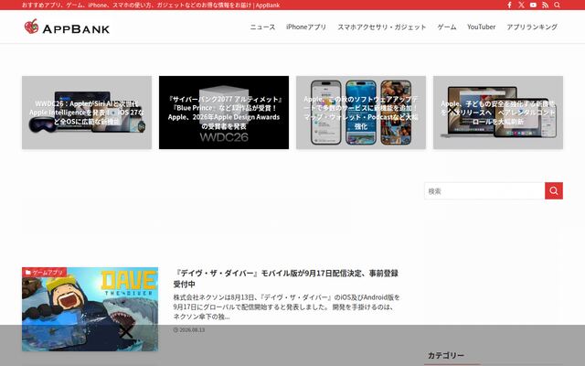Click the site tagline text in red bar
This screenshot has width=585, height=366.
(151, 5)
